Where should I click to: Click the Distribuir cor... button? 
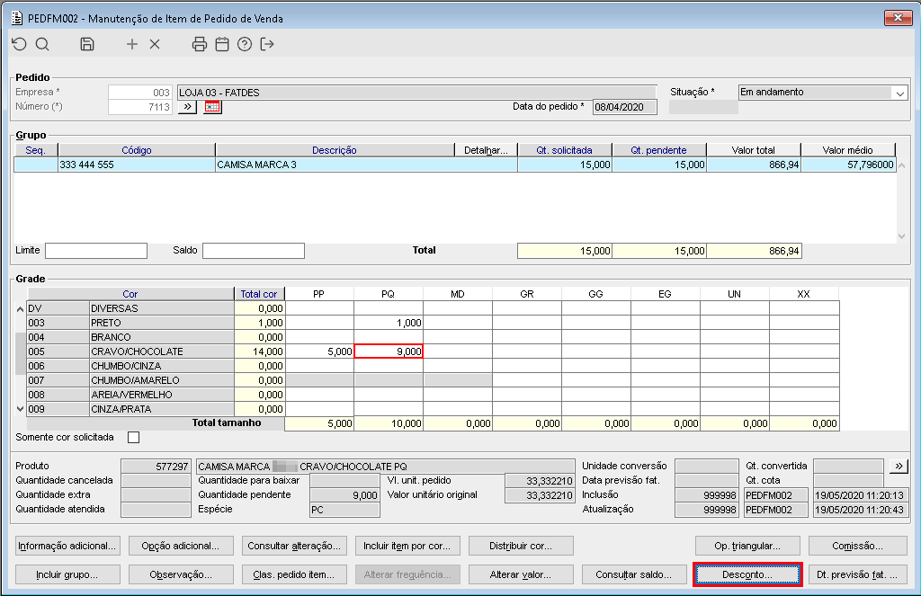point(521,546)
